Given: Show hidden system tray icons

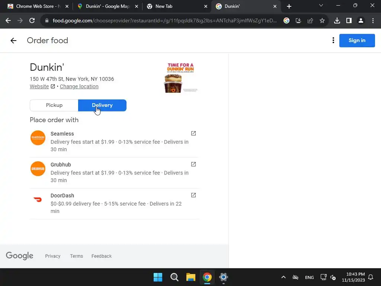Looking at the screenshot, I should (x=283, y=277).
